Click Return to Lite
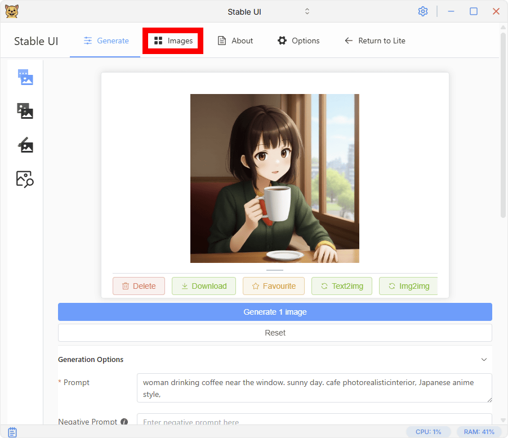This screenshot has width=508, height=438. click(x=375, y=41)
